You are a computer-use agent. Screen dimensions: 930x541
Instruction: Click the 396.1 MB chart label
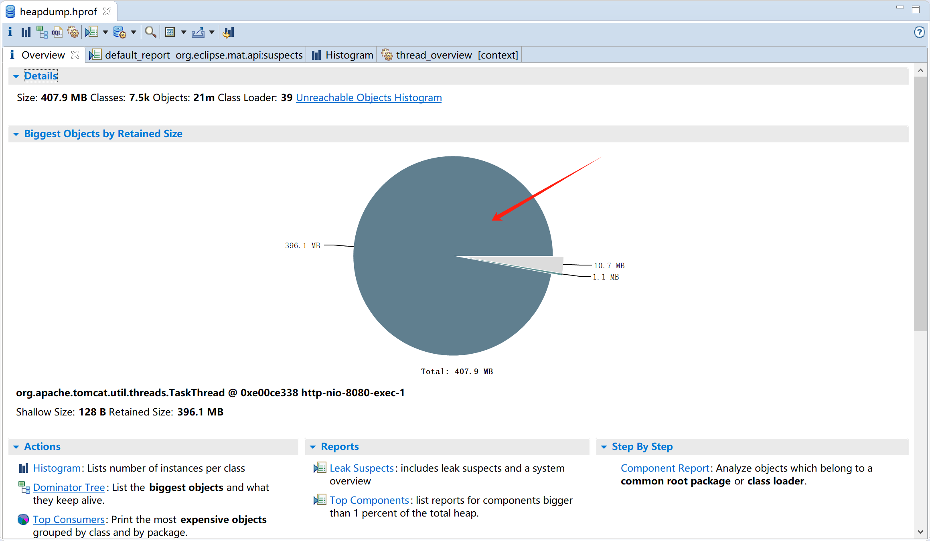(x=302, y=245)
